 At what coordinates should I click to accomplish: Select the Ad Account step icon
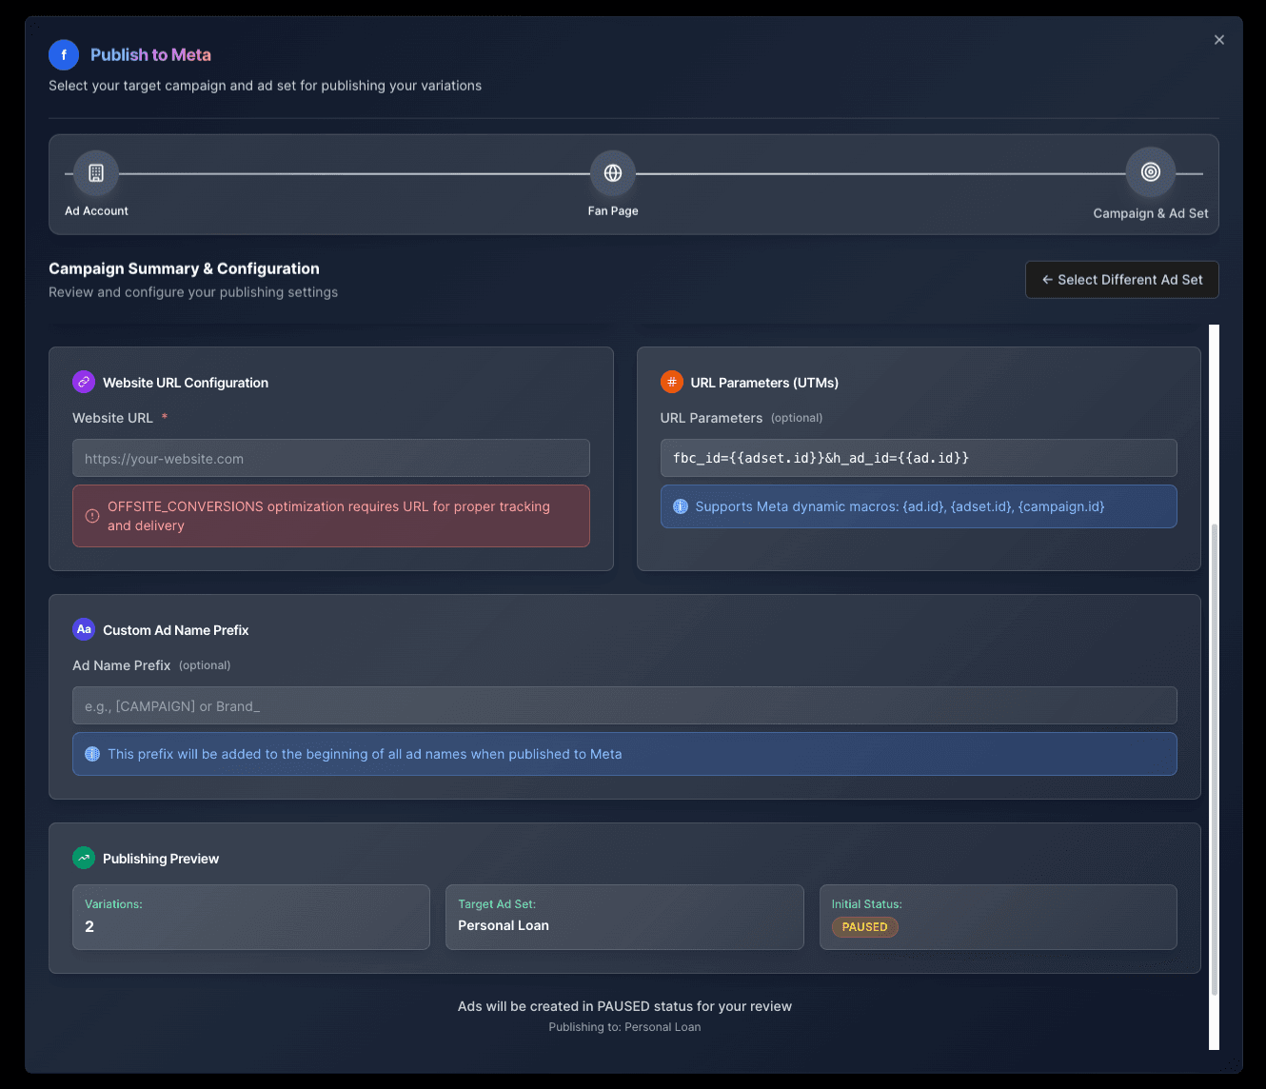tap(96, 172)
